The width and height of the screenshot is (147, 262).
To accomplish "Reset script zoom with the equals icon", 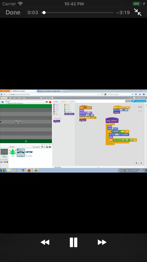I will (x=139, y=163).
